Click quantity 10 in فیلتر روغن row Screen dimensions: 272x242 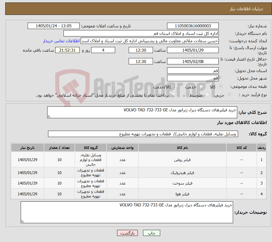point(59,160)
